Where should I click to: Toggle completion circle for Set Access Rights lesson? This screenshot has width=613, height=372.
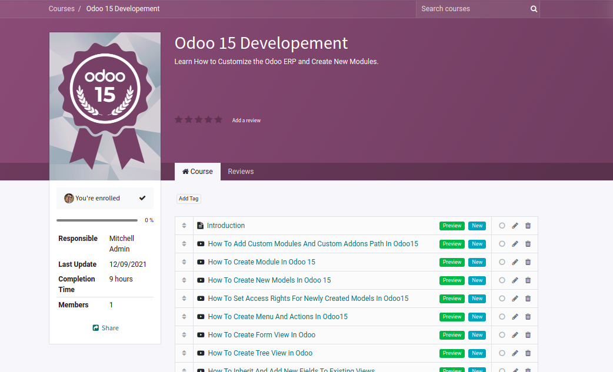click(502, 299)
